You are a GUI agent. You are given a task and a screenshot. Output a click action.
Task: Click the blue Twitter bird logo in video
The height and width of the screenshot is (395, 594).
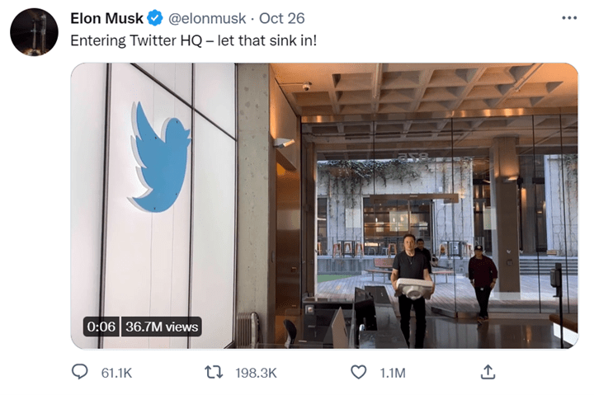(x=160, y=158)
